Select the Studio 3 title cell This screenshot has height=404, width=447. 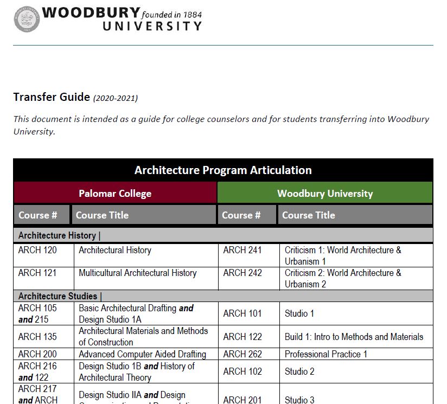point(356,395)
